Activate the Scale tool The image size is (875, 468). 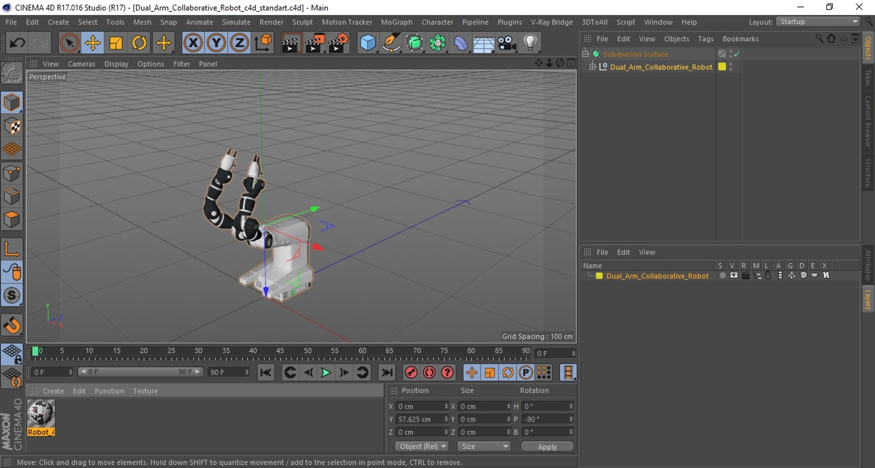pos(116,43)
